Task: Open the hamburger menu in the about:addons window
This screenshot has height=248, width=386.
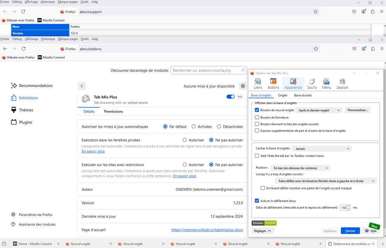Action: tap(382, 49)
